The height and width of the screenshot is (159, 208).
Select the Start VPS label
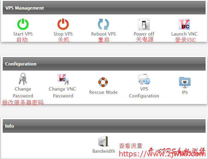[x=23, y=34]
